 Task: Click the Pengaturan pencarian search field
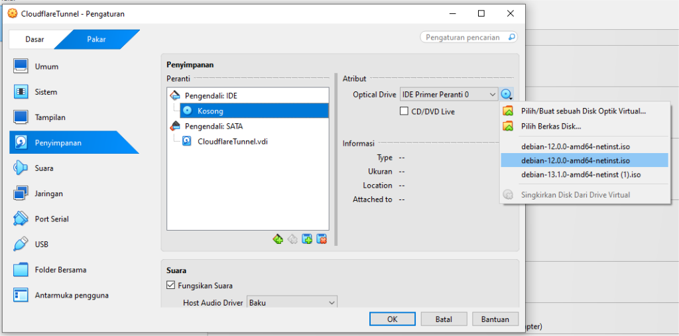click(468, 38)
